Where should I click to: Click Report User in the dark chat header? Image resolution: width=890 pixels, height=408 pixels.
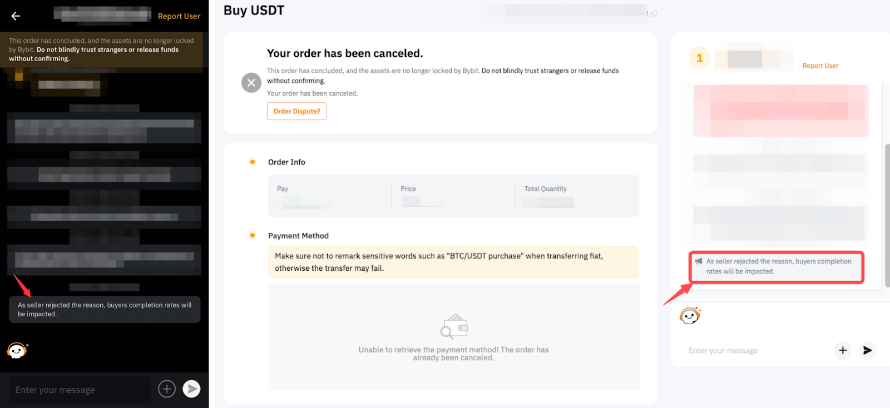tap(179, 16)
